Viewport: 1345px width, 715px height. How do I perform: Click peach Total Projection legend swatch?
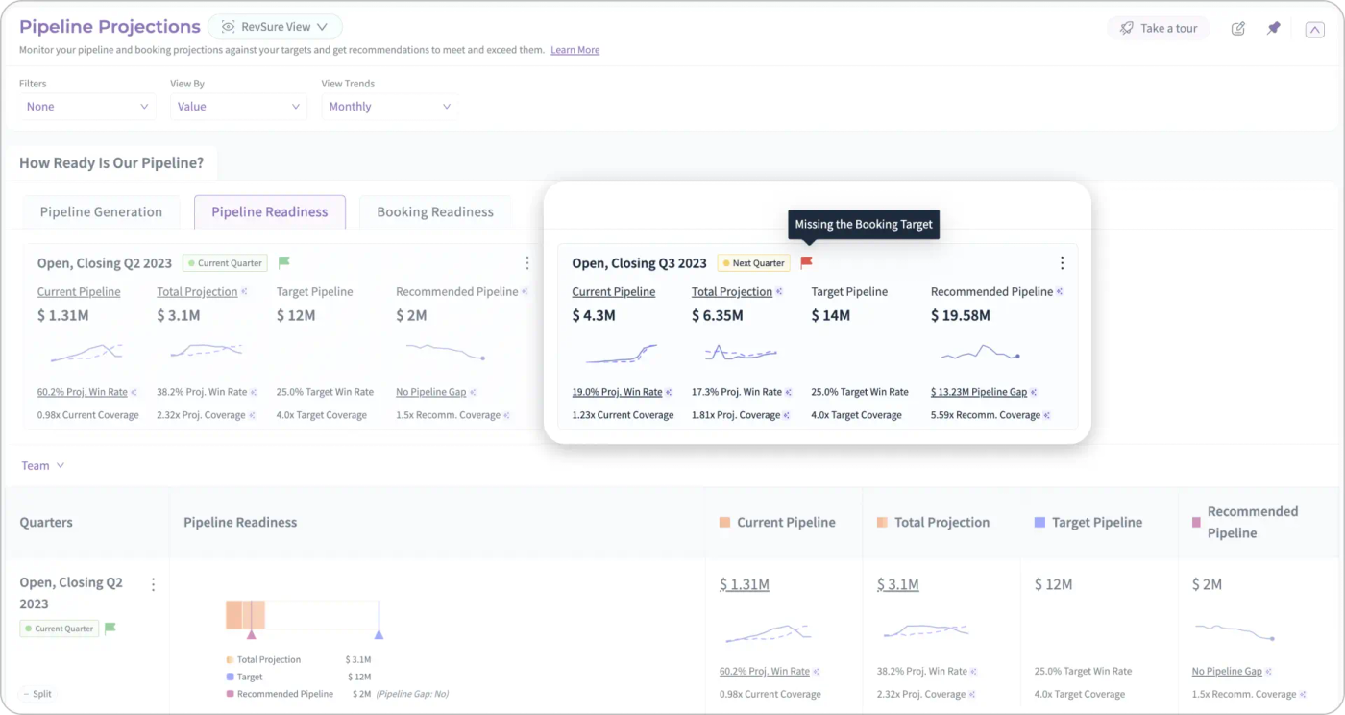click(882, 523)
